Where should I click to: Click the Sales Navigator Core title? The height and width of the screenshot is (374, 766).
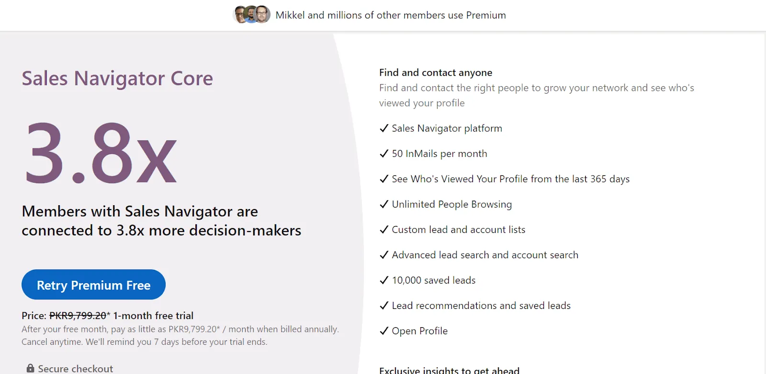(x=117, y=78)
